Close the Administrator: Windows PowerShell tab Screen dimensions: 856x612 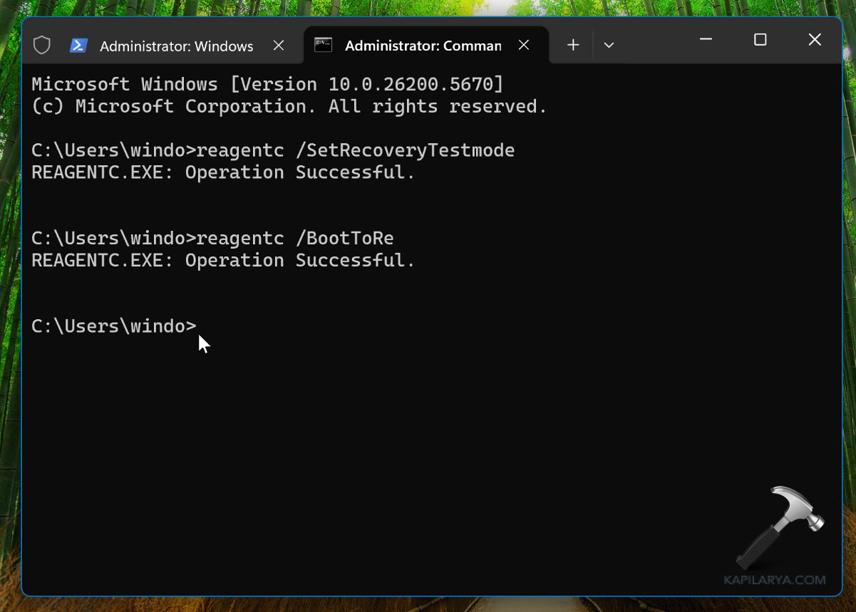tap(278, 45)
